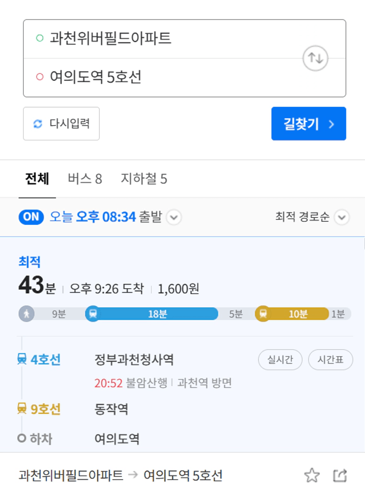Click the refresh icon in 다시입력
This screenshot has width=365, height=495.
[38, 124]
